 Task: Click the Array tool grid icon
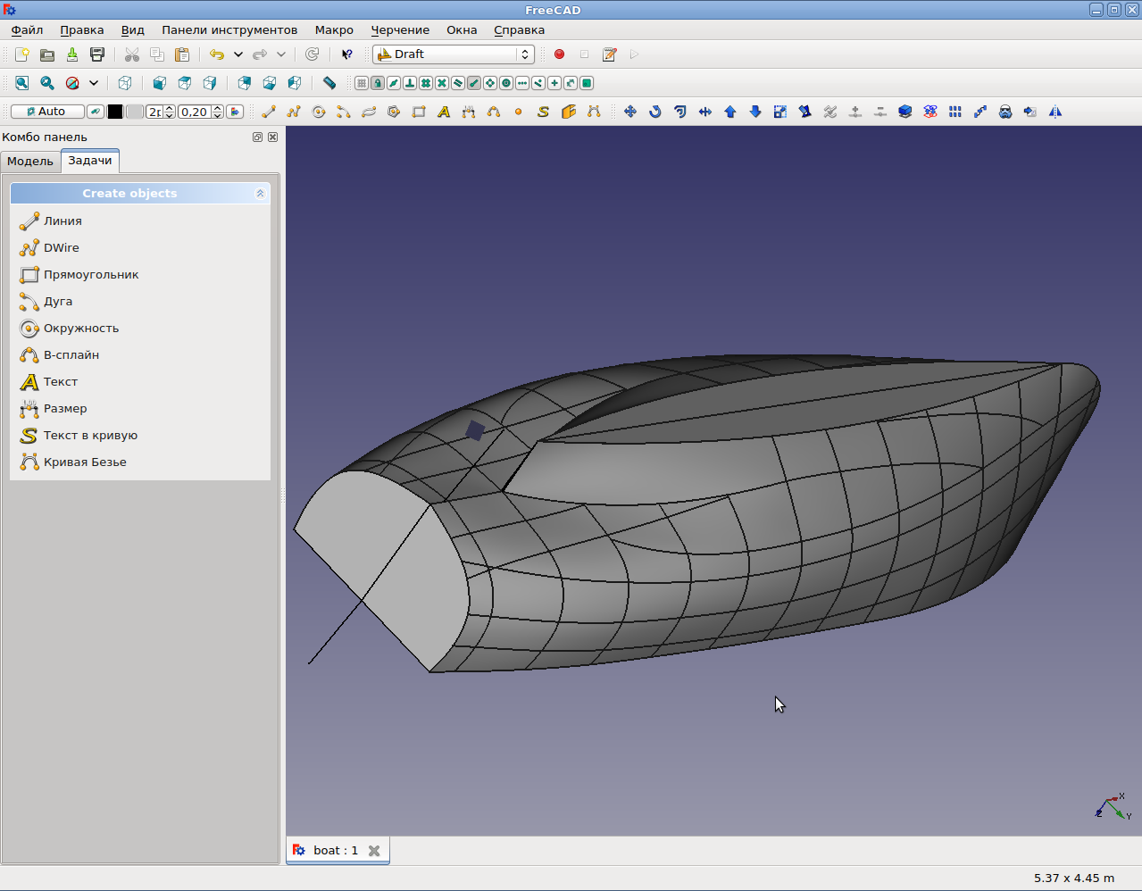point(955,112)
